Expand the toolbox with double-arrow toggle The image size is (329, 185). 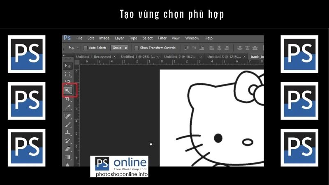tap(64, 55)
